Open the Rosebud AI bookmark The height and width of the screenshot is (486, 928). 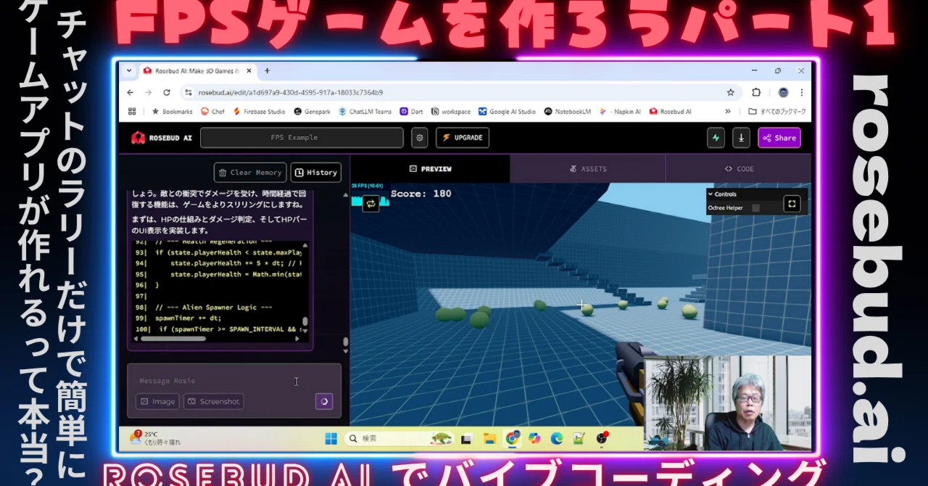671,112
